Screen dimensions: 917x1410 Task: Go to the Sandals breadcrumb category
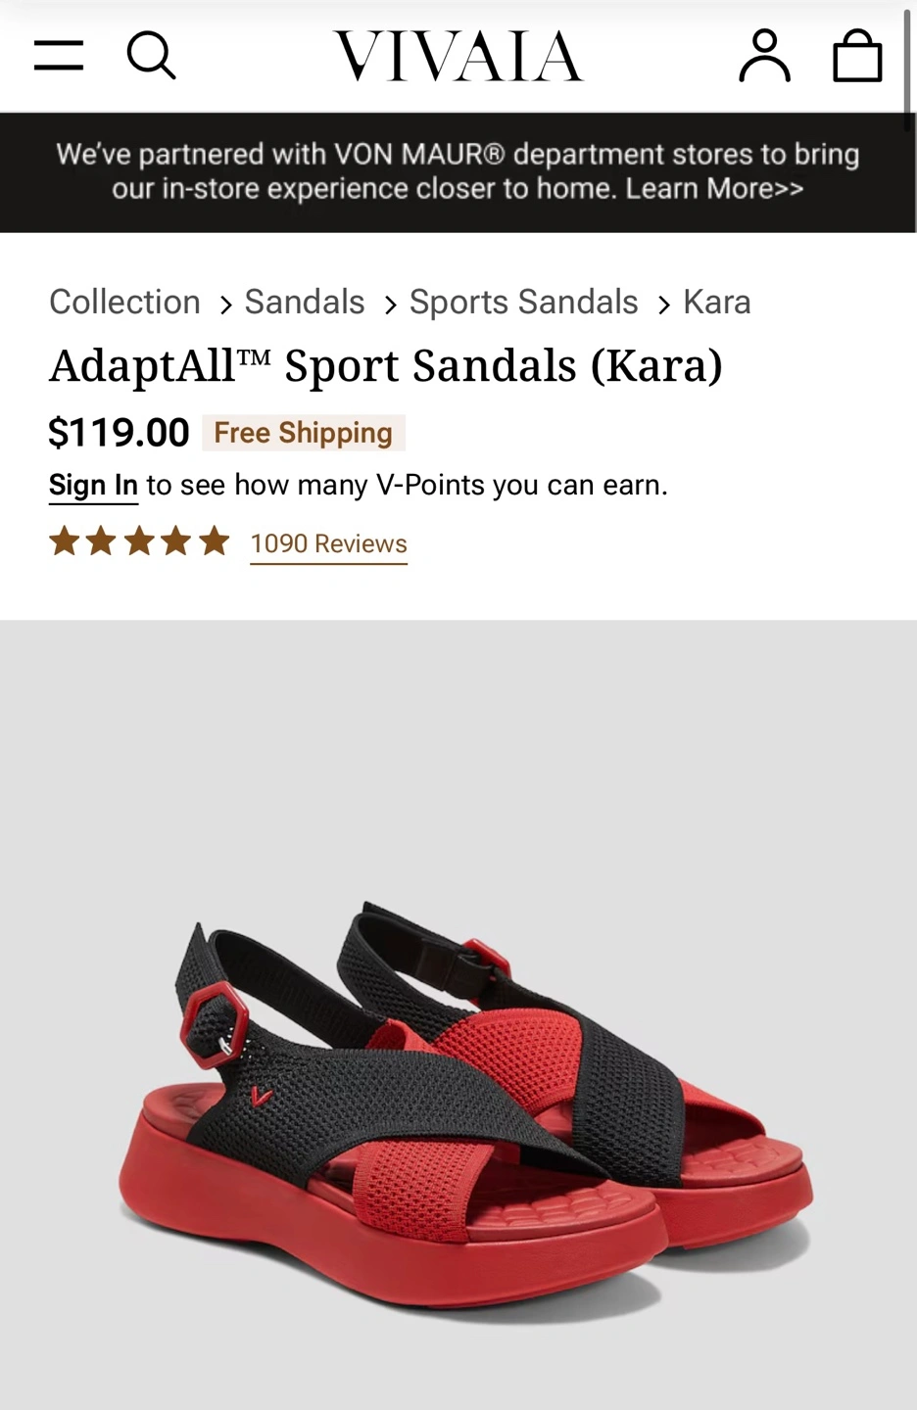tap(305, 302)
